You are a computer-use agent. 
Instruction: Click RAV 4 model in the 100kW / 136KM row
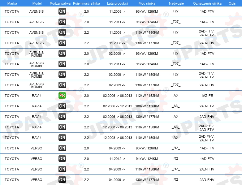pos(37,106)
